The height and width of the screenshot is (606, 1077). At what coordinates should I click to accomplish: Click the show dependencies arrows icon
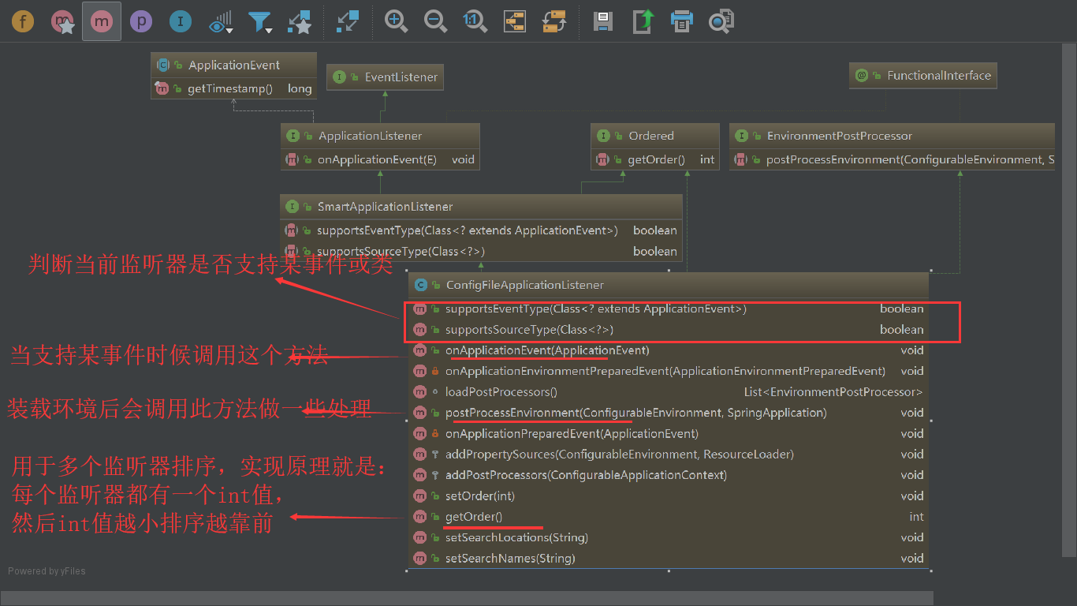point(348,21)
